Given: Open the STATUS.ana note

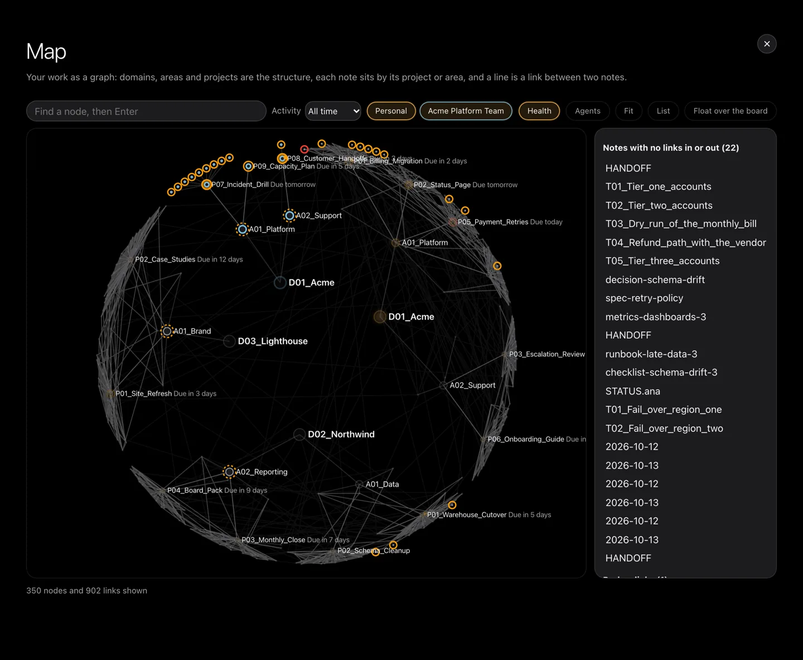Looking at the screenshot, I should click(632, 391).
